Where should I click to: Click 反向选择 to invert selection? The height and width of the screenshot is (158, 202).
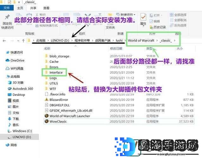pyautogui.click(x=178, y=25)
